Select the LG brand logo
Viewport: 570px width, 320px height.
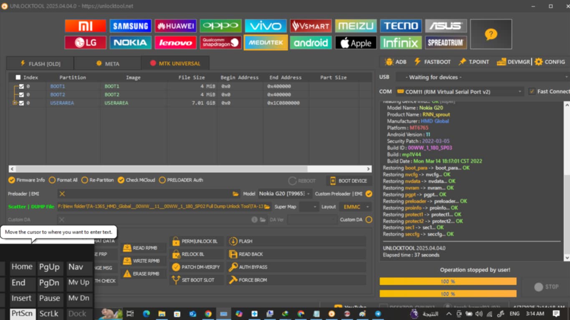[85, 42]
